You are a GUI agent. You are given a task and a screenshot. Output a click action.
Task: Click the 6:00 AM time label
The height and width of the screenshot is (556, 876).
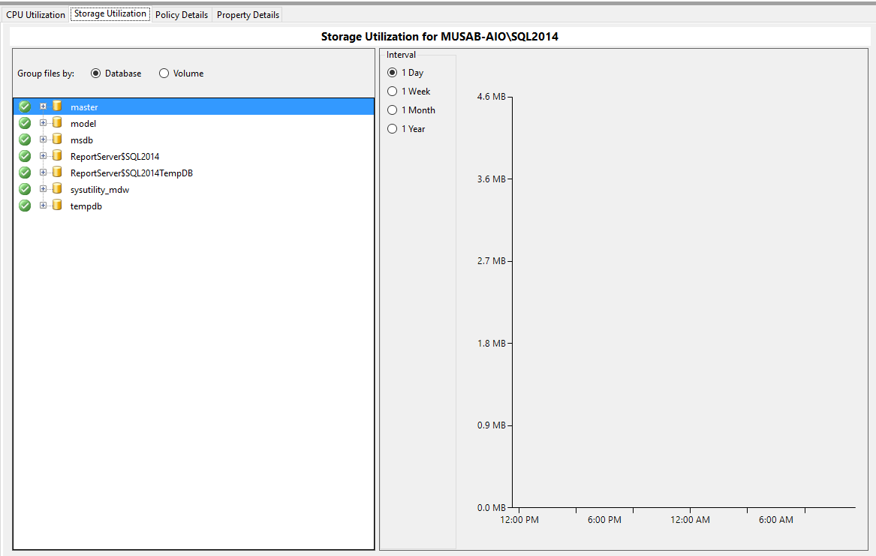[776, 520]
